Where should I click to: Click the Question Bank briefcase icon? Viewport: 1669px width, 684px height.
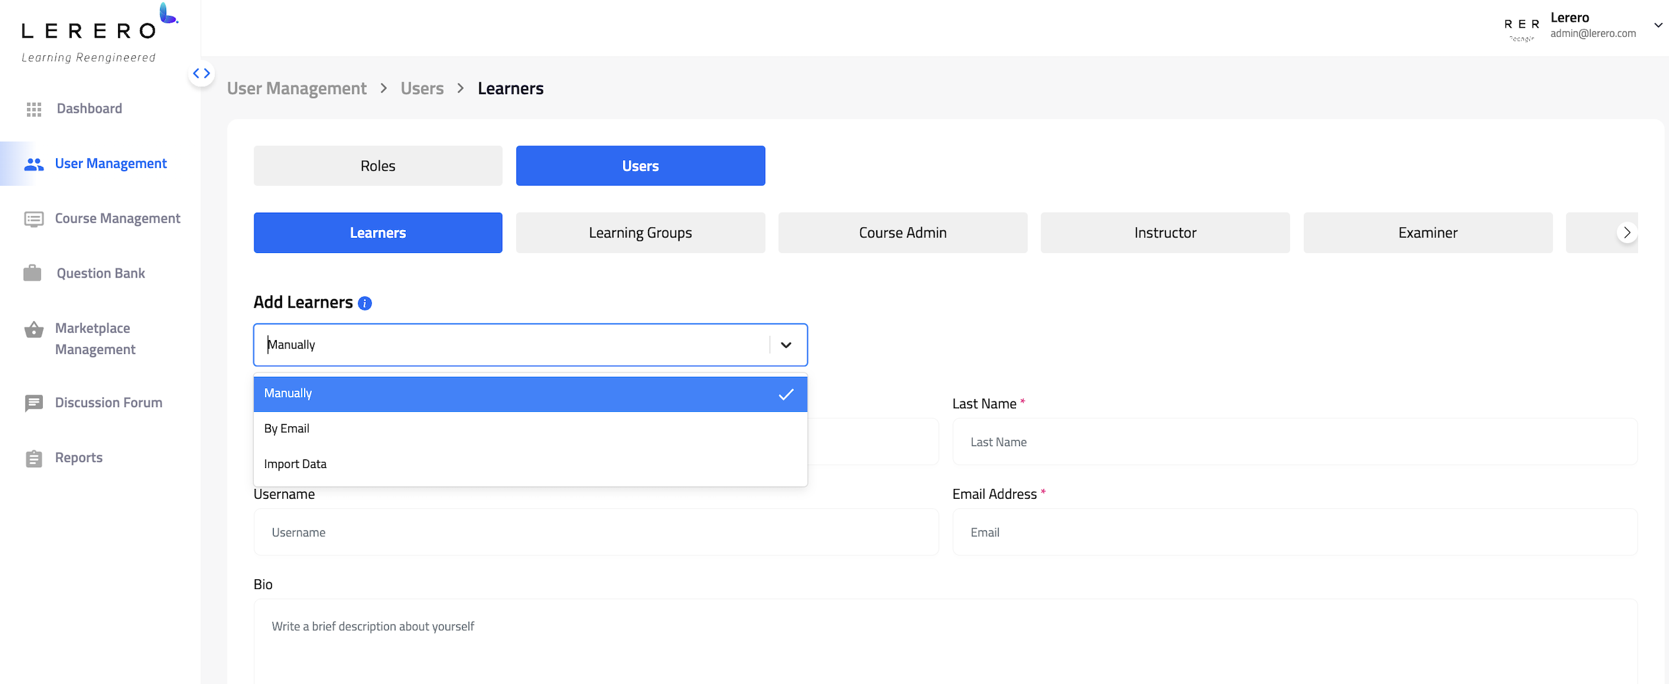[32, 273]
